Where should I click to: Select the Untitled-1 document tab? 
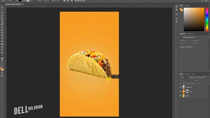click(x=13, y=4)
